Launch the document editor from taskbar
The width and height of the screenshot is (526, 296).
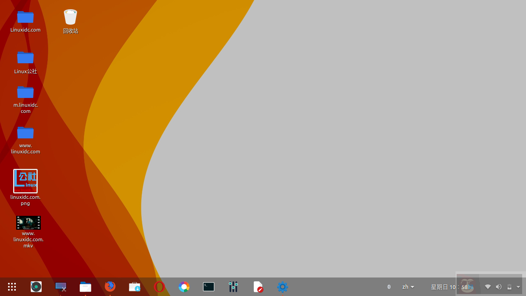point(258,287)
